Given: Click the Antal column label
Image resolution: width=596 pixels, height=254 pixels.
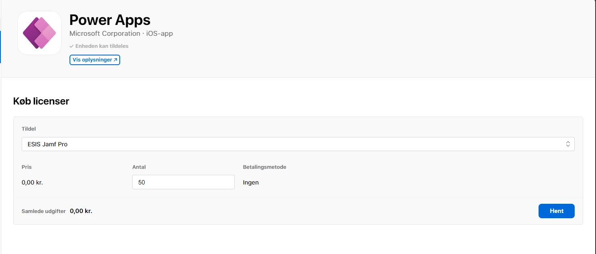Looking at the screenshot, I should click(139, 167).
